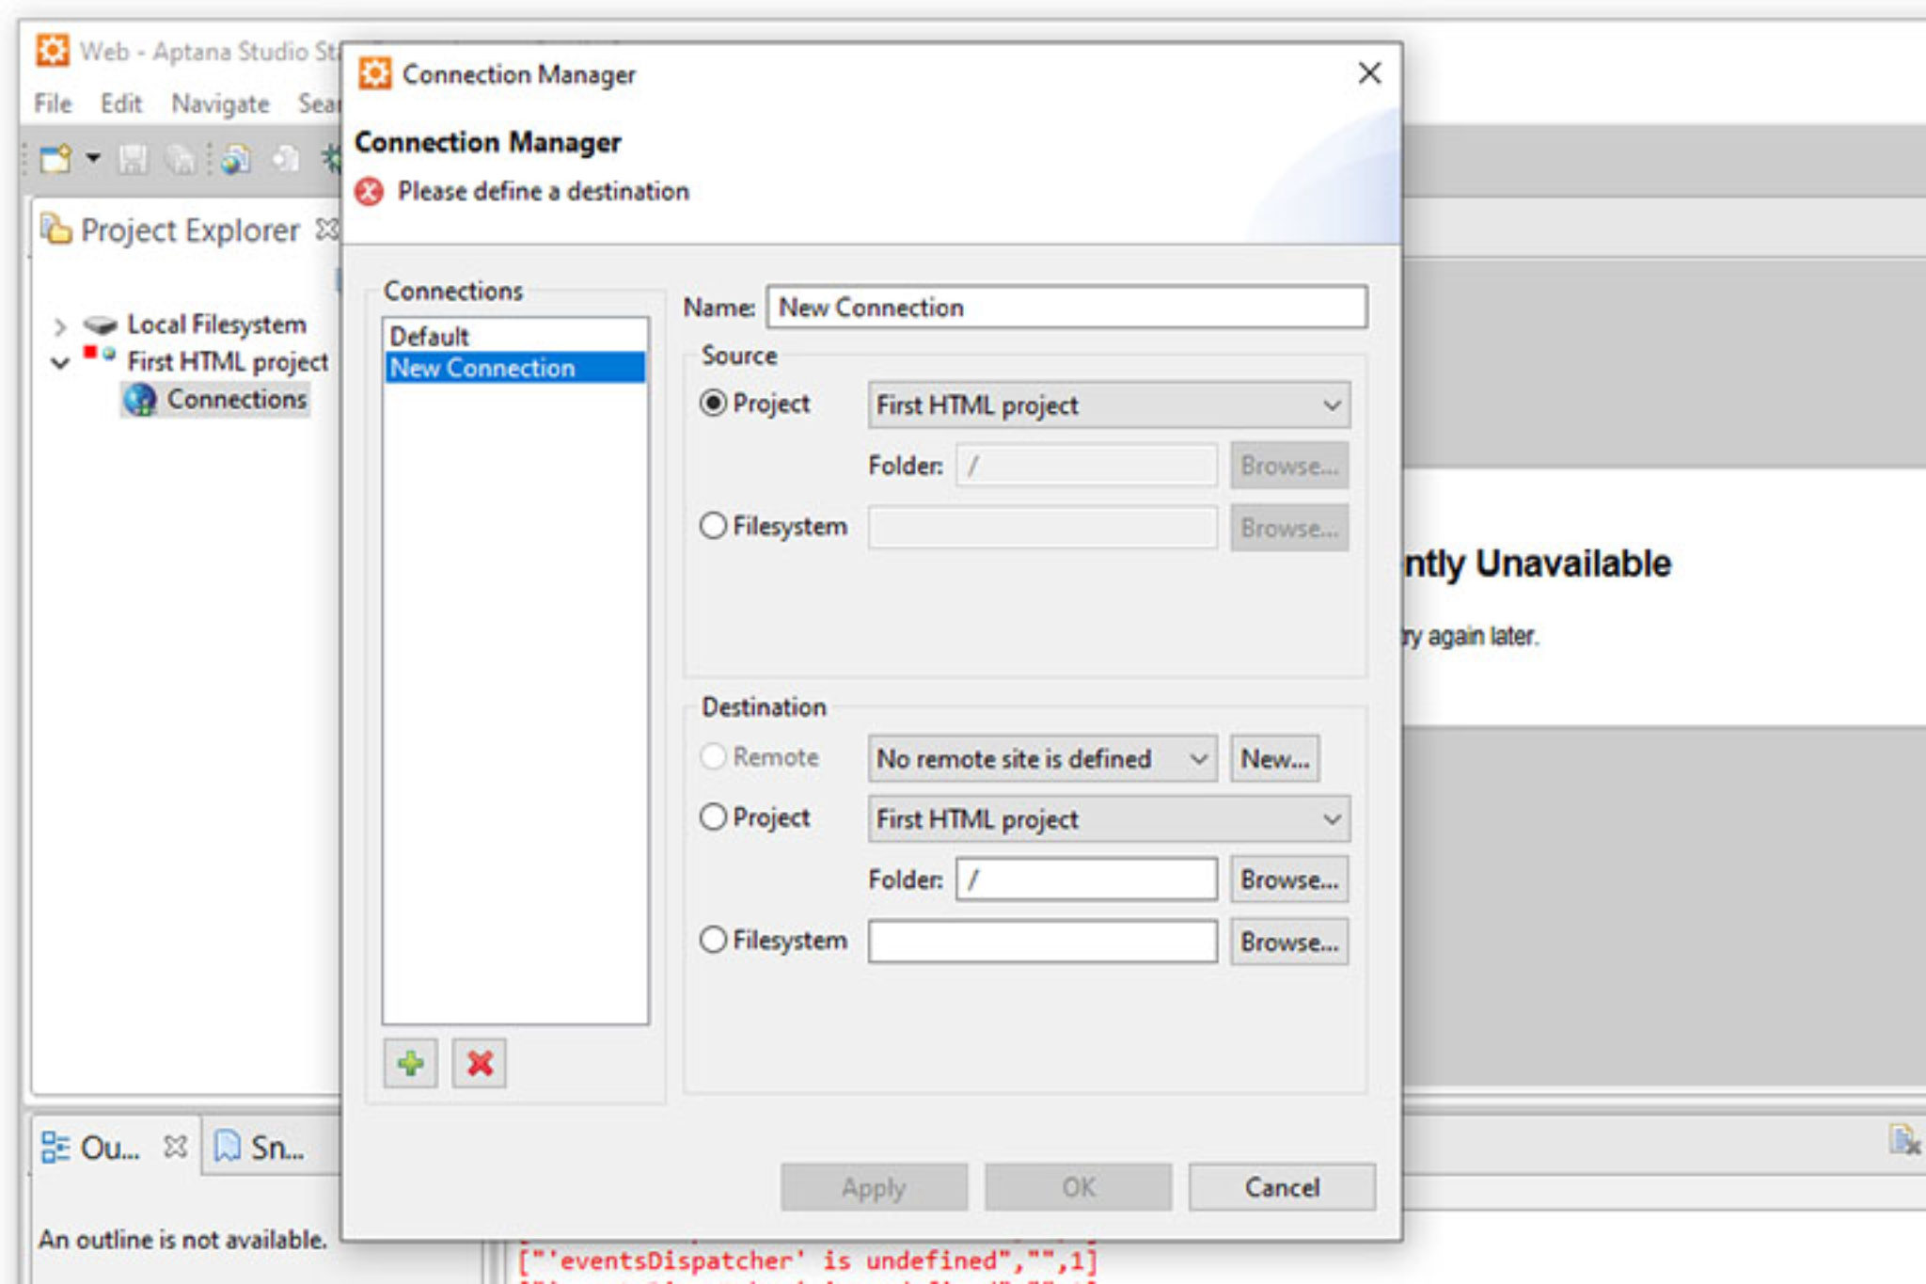Click Source Folder path field

point(1086,466)
